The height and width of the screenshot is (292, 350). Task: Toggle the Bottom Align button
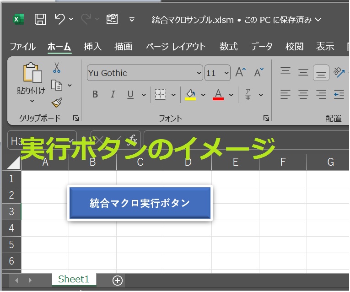(x=321, y=73)
